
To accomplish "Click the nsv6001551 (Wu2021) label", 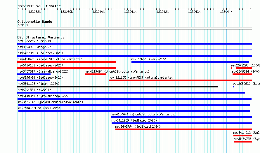I will point(34,90).
